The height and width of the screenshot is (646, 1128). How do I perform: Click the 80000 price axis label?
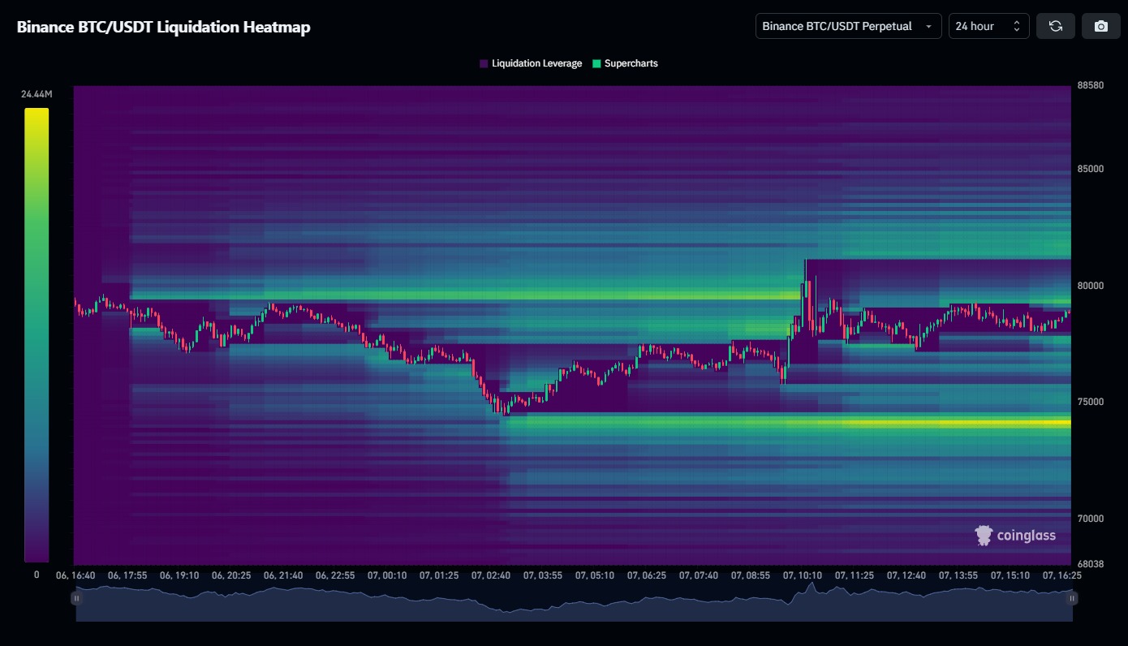[x=1091, y=286]
